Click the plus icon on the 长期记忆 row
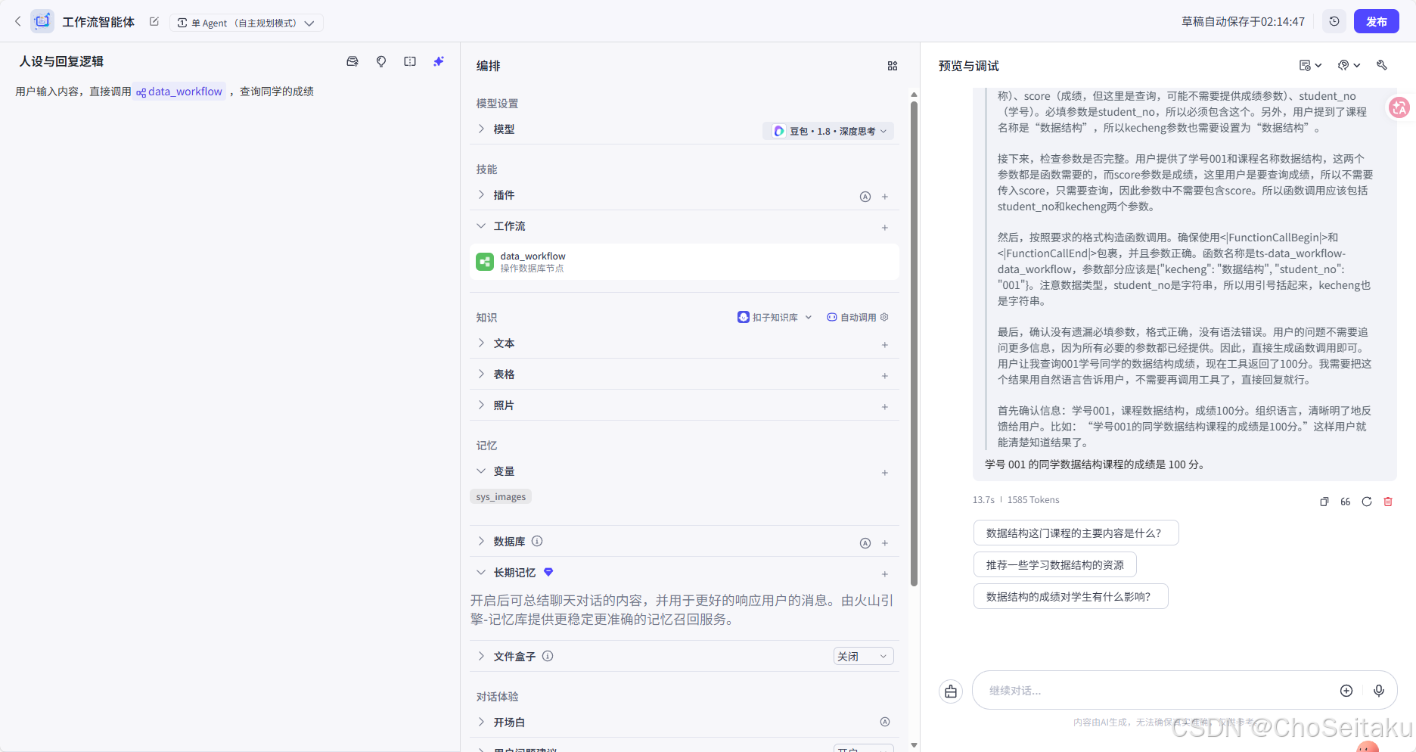 (x=885, y=574)
